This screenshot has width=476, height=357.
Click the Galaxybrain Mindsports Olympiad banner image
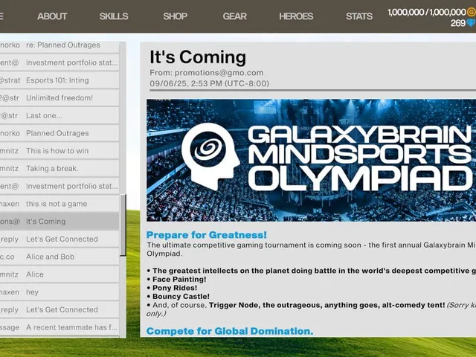pyautogui.click(x=311, y=160)
